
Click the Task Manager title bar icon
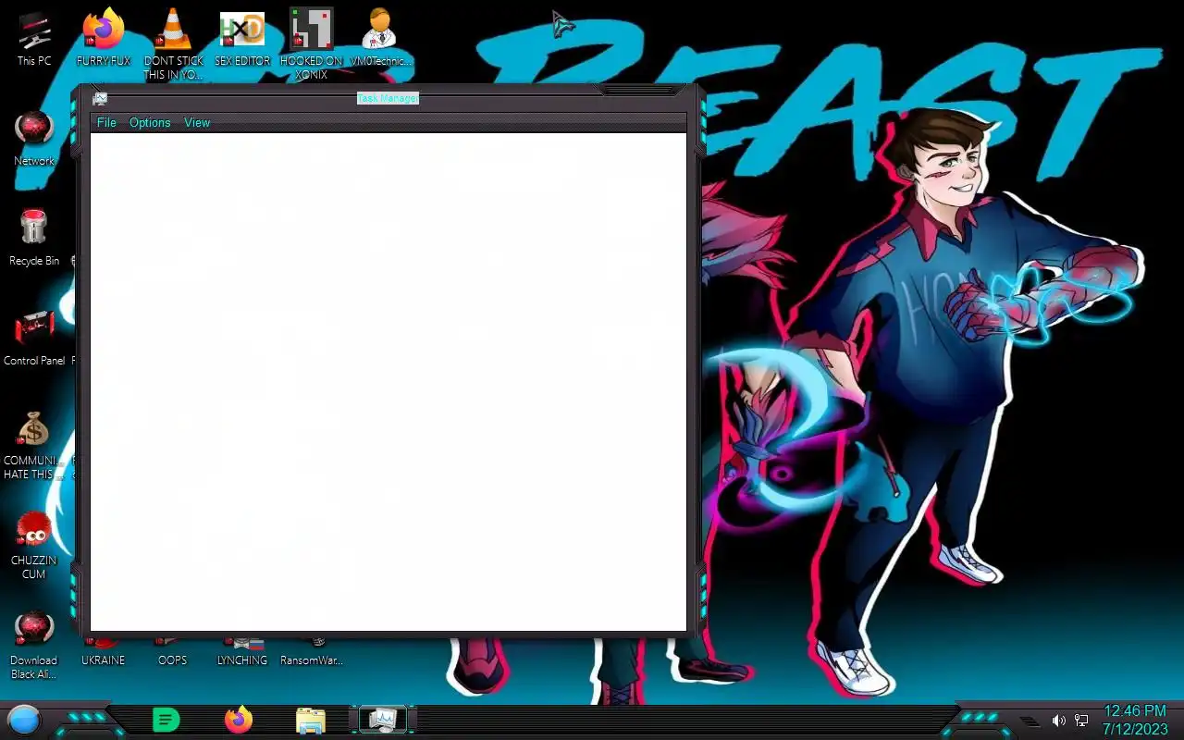100,99
